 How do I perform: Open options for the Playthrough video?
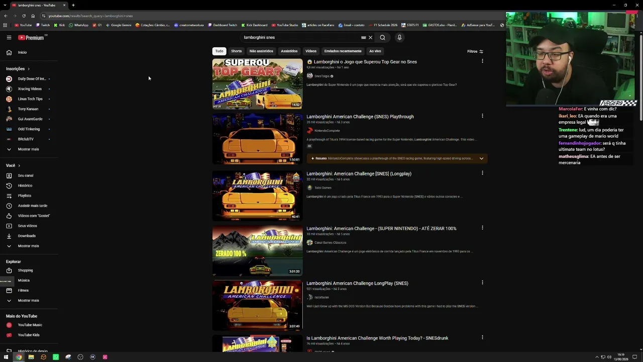click(482, 116)
